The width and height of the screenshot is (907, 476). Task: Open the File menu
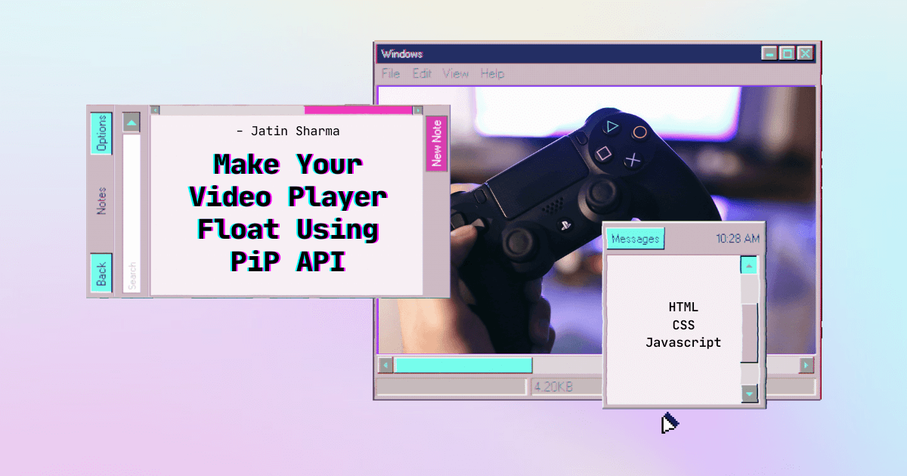click(x=390, y=73)
